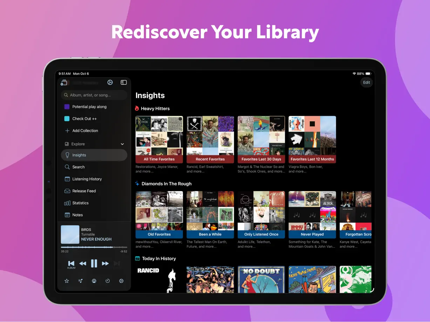The width and height of the screenshot is (430, 322).
Task: Seek on the playback progress bar
Action: click(x=94, y=247)
